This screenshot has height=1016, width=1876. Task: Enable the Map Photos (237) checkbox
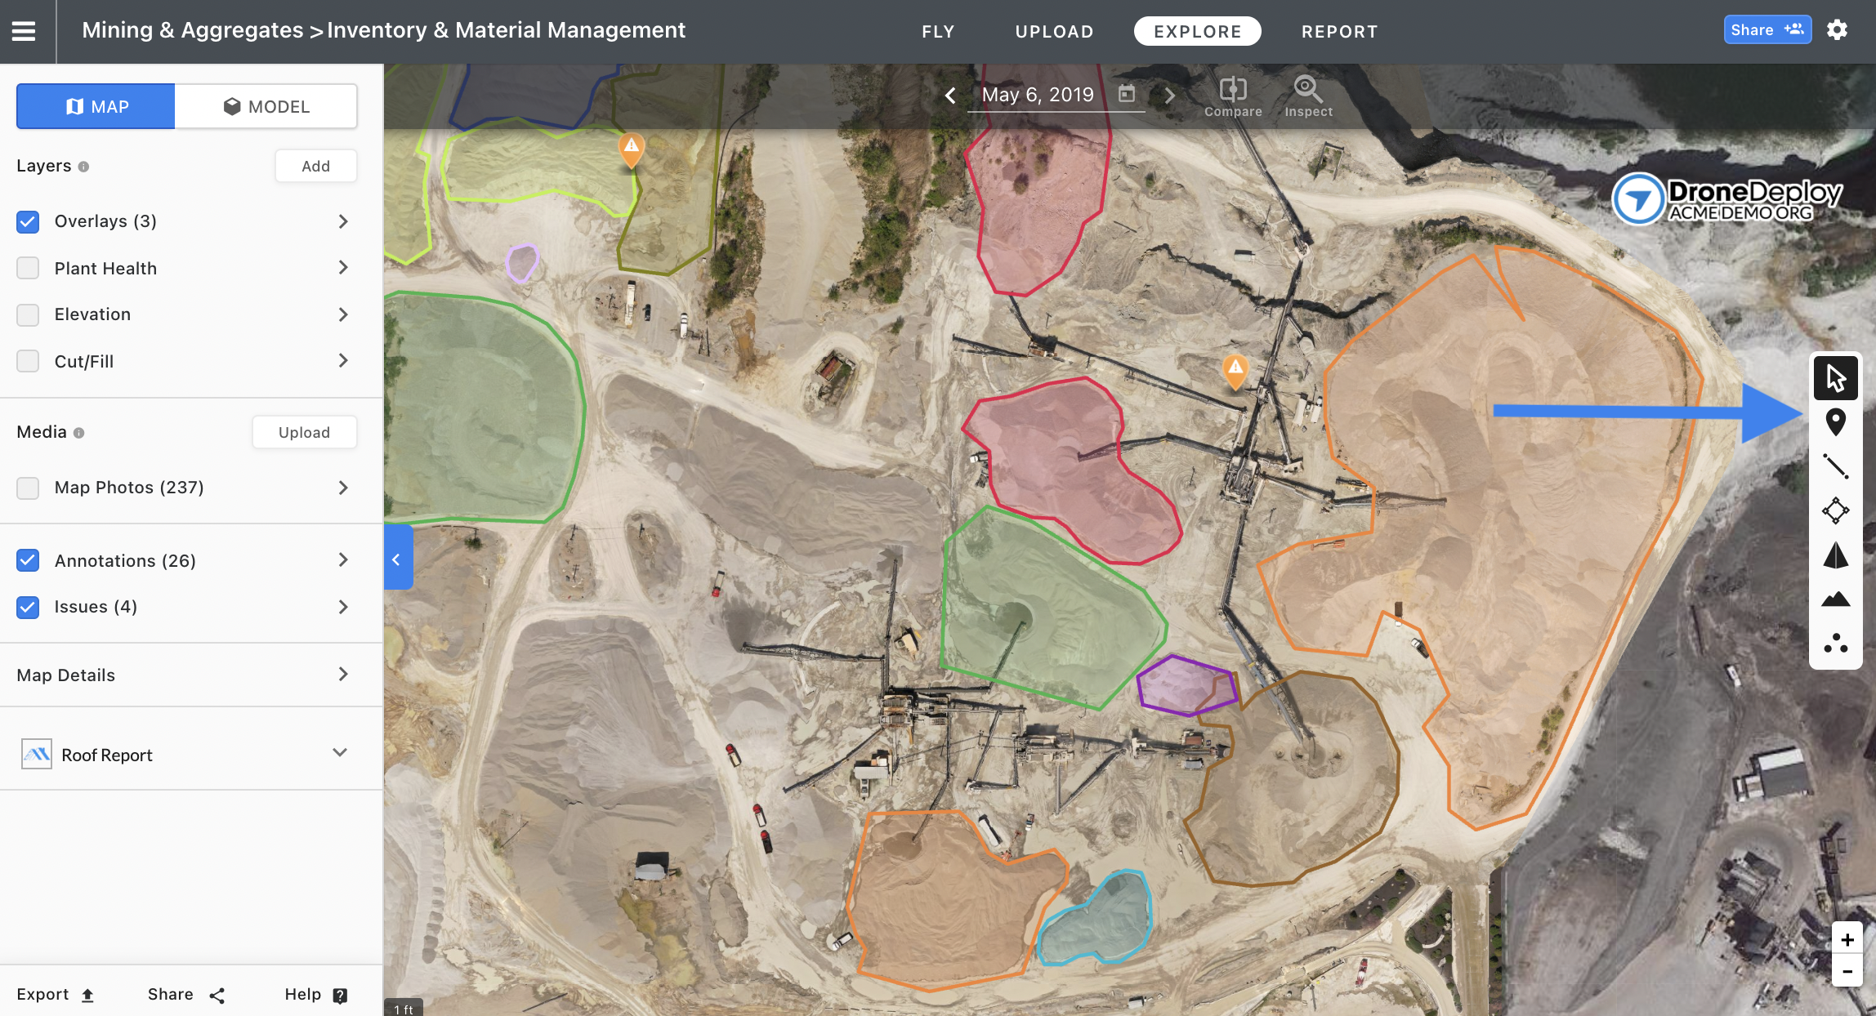[x=28, y=488]
